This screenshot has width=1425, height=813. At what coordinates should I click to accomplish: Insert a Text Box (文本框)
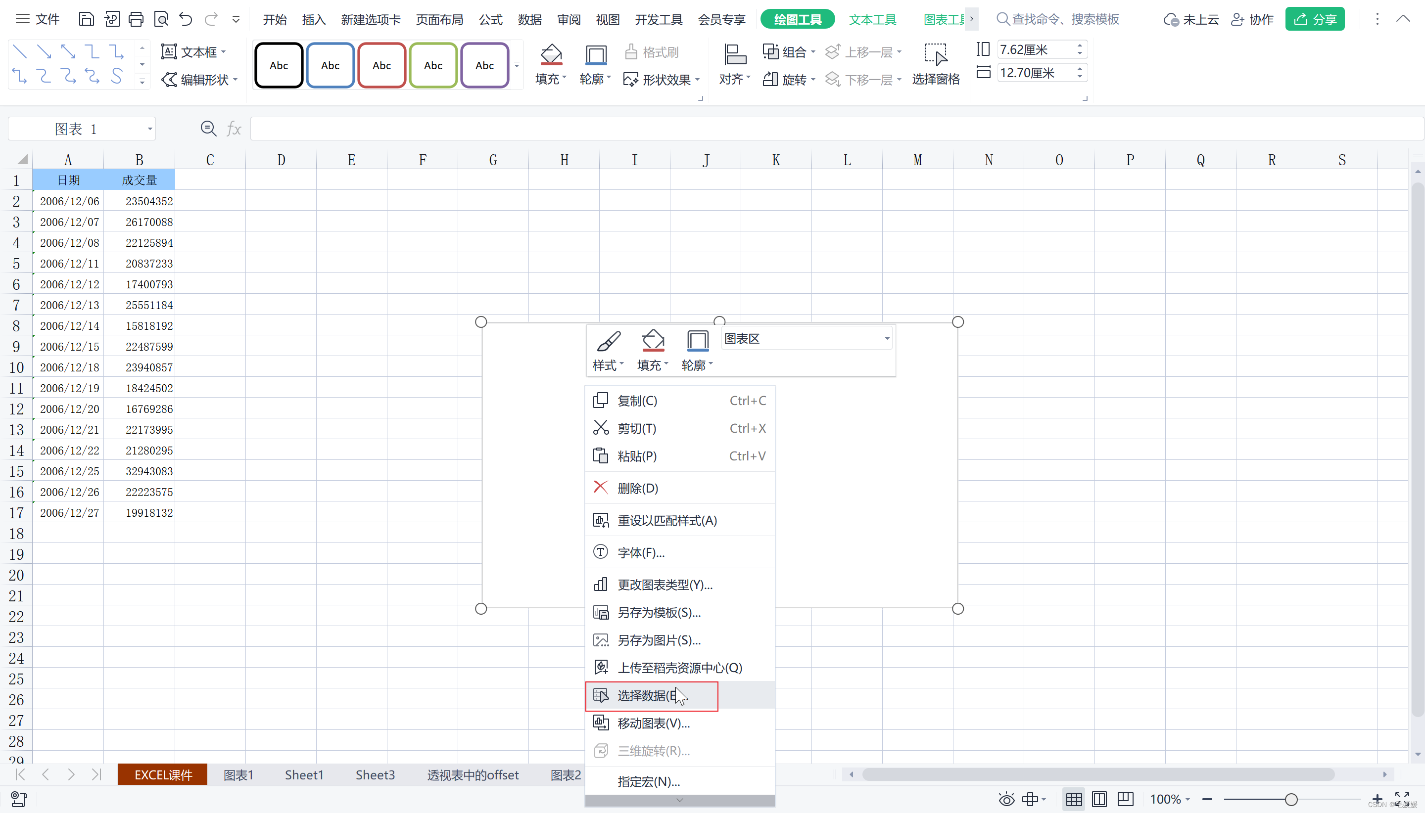(x=193, y=52)
